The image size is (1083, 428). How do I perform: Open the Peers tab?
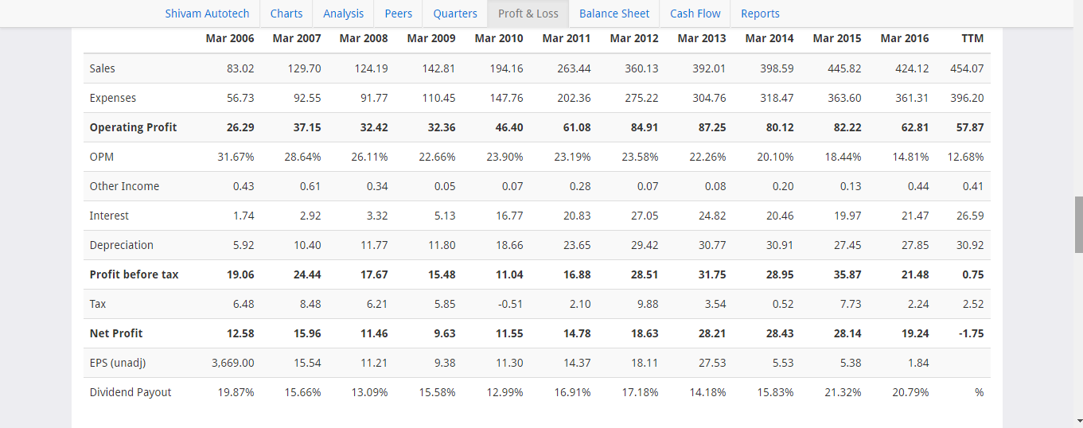tap(399, 14)
